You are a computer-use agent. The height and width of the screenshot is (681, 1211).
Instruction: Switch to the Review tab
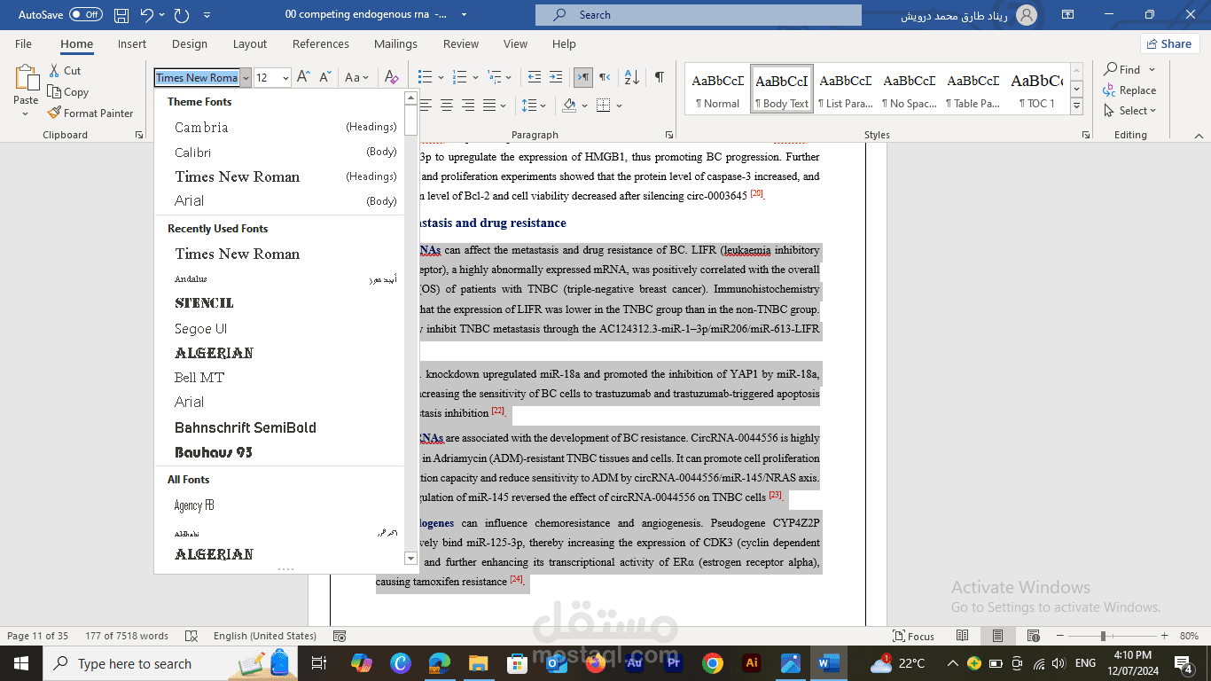[461, 43]
